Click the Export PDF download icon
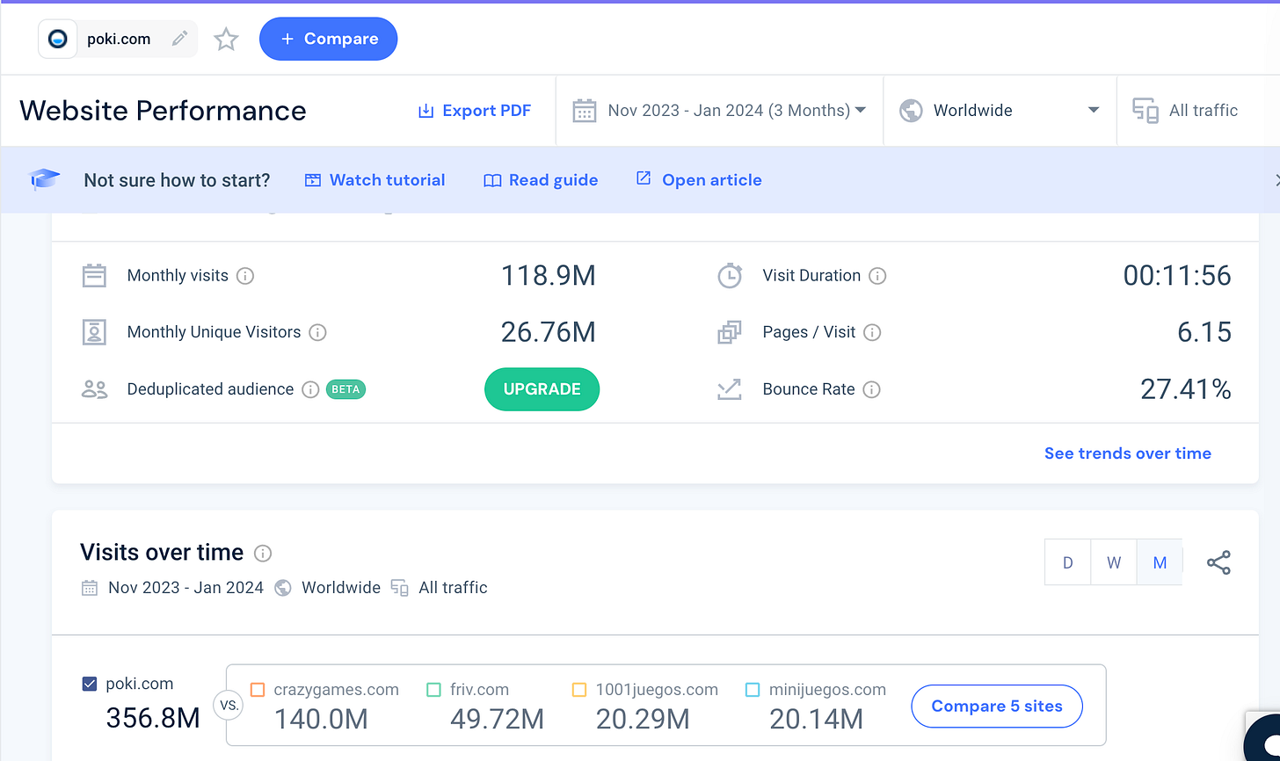Screen dimensions: 1280x761 [426, 111]
